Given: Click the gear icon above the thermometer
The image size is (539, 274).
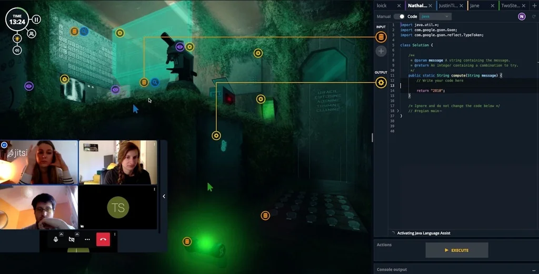Looking at the screenshot, I should coord(216,135).
